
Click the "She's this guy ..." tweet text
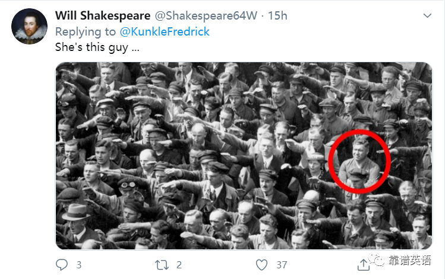click(x=97, y=47)
